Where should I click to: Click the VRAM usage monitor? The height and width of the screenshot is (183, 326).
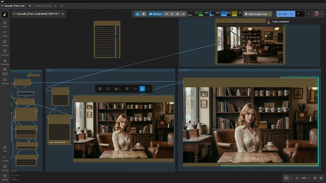226,14
